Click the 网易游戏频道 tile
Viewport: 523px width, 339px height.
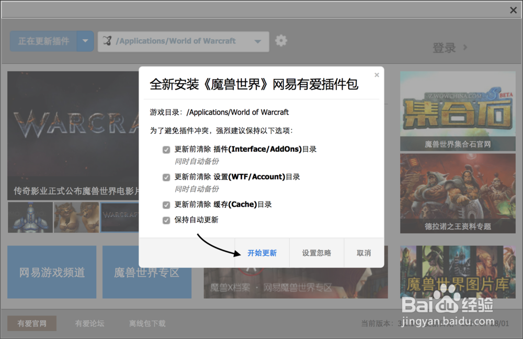(52, 272)
